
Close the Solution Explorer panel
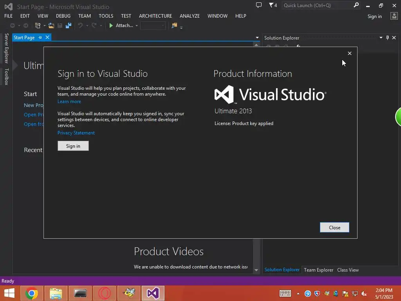point(394,38)
